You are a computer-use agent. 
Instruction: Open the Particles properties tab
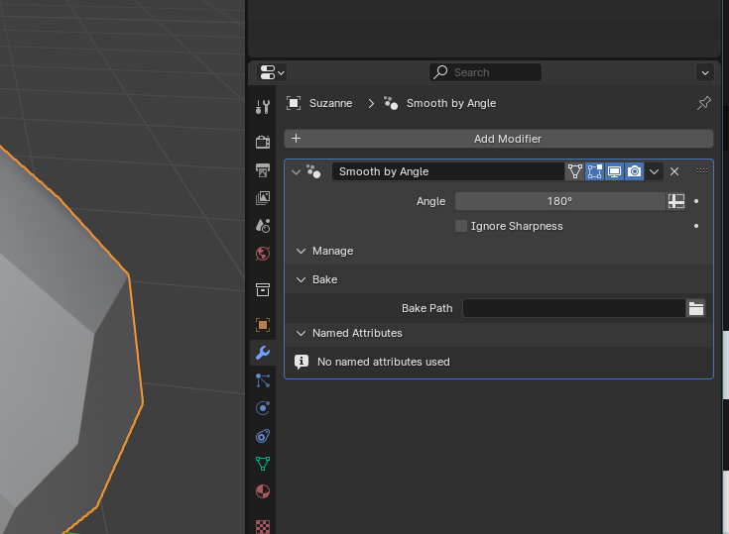pyautogui.click(x=263, y=380)
